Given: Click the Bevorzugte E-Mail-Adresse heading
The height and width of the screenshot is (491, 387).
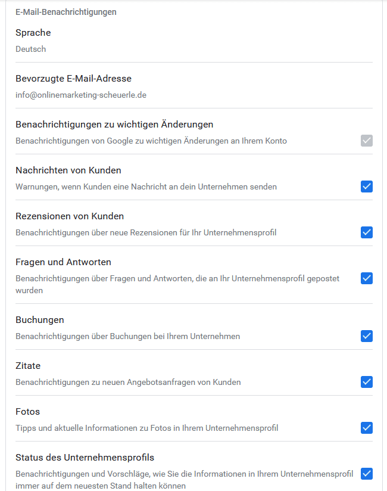Looking at the screenshot, I should pos(73,79).
